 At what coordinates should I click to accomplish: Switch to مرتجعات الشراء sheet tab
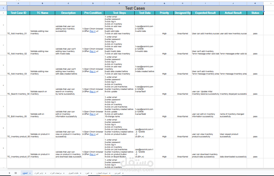click(56, 173)
